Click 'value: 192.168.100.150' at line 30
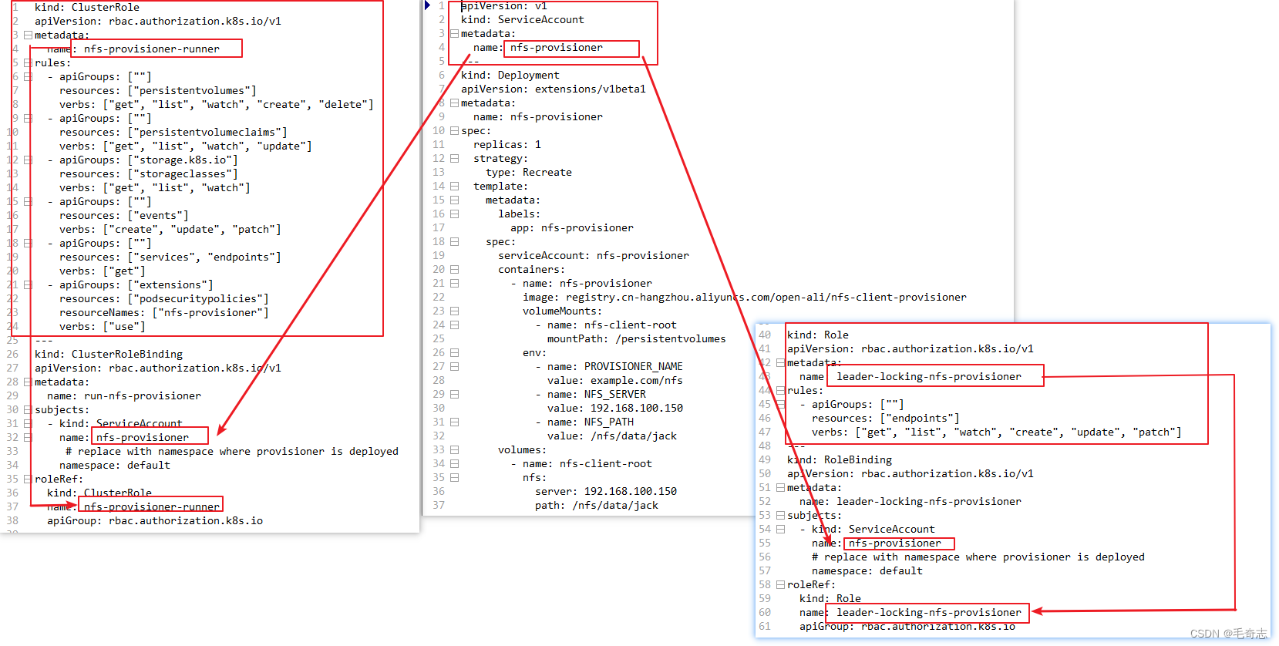 tap(615, 408)
